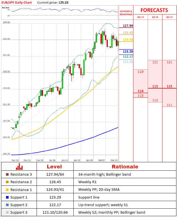
Task: Click the bold Q3 13 forecast value 115
Action: [x=169, y=86]
